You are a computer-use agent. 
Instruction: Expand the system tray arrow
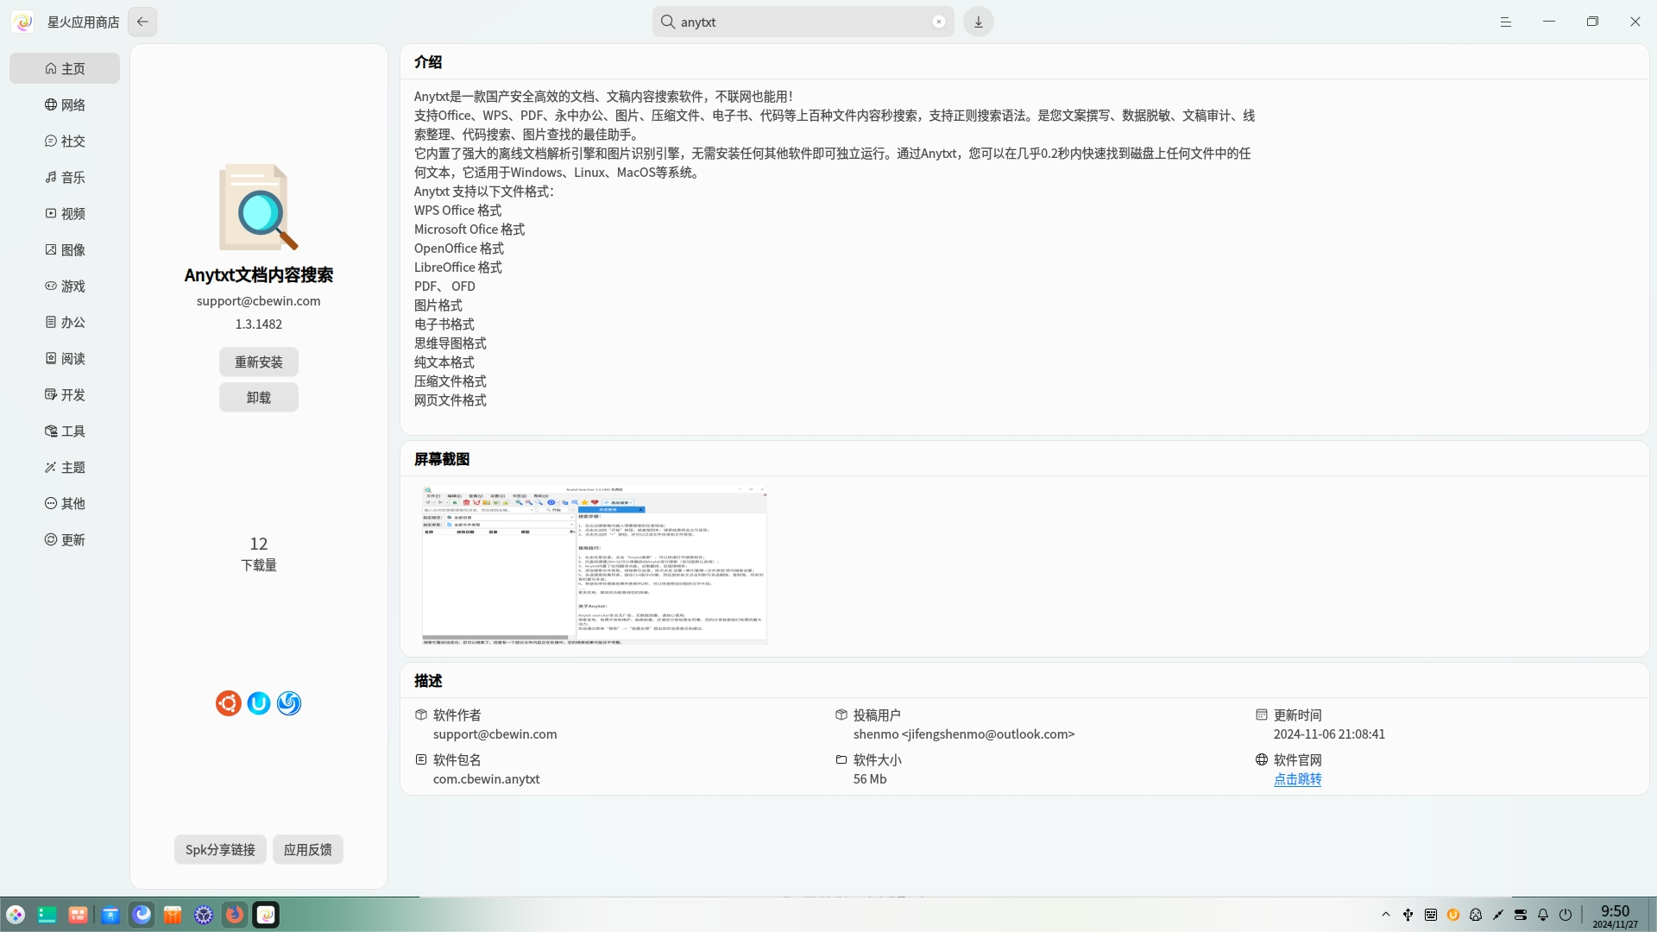click(x=1386, y=915)
